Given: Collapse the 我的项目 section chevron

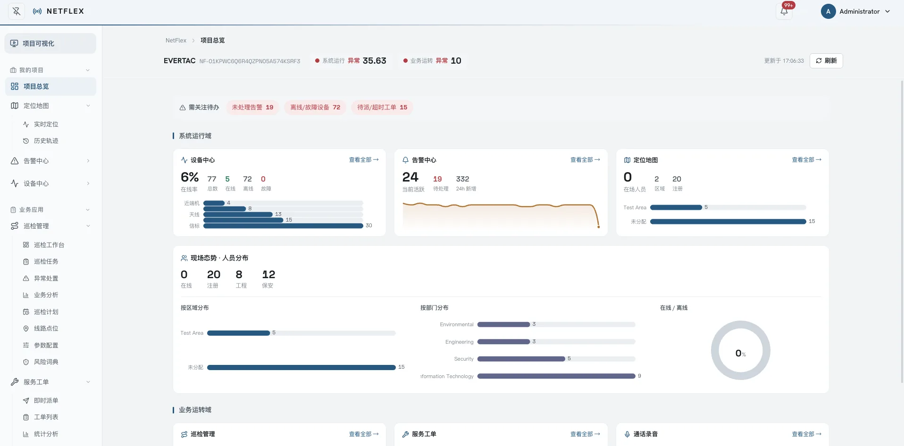Looking at the screenshot, I should (88, 70).
